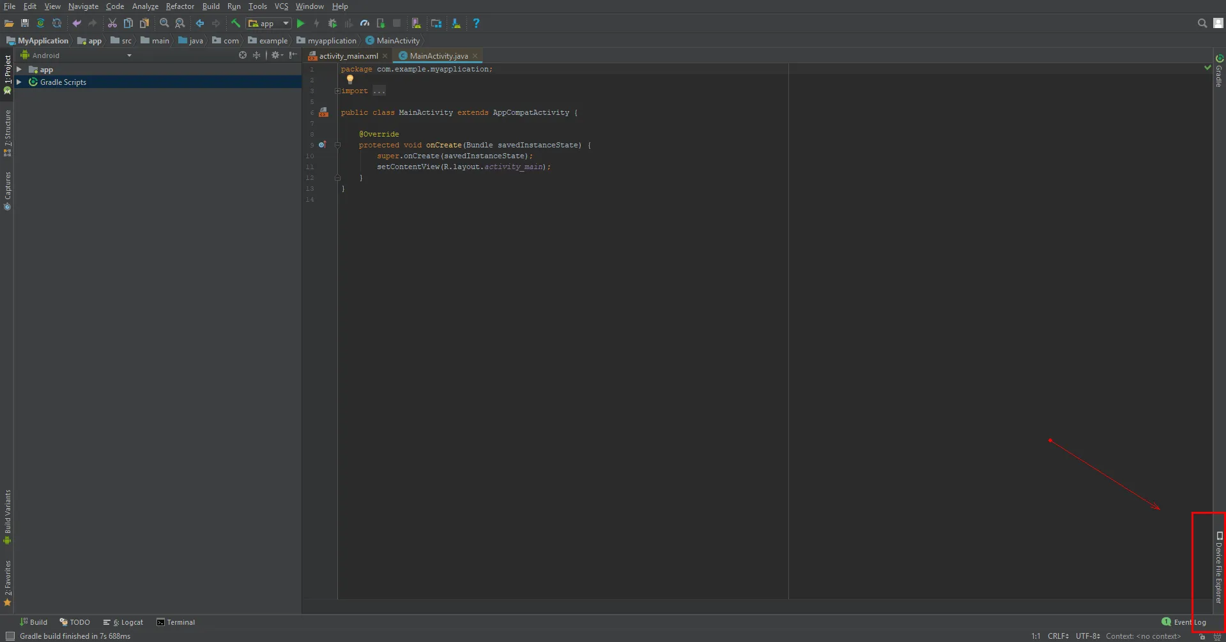Viewport: 1226px width, 642px height.
Task: Click the Help question mark icon
Action: (x=476, y=24)
